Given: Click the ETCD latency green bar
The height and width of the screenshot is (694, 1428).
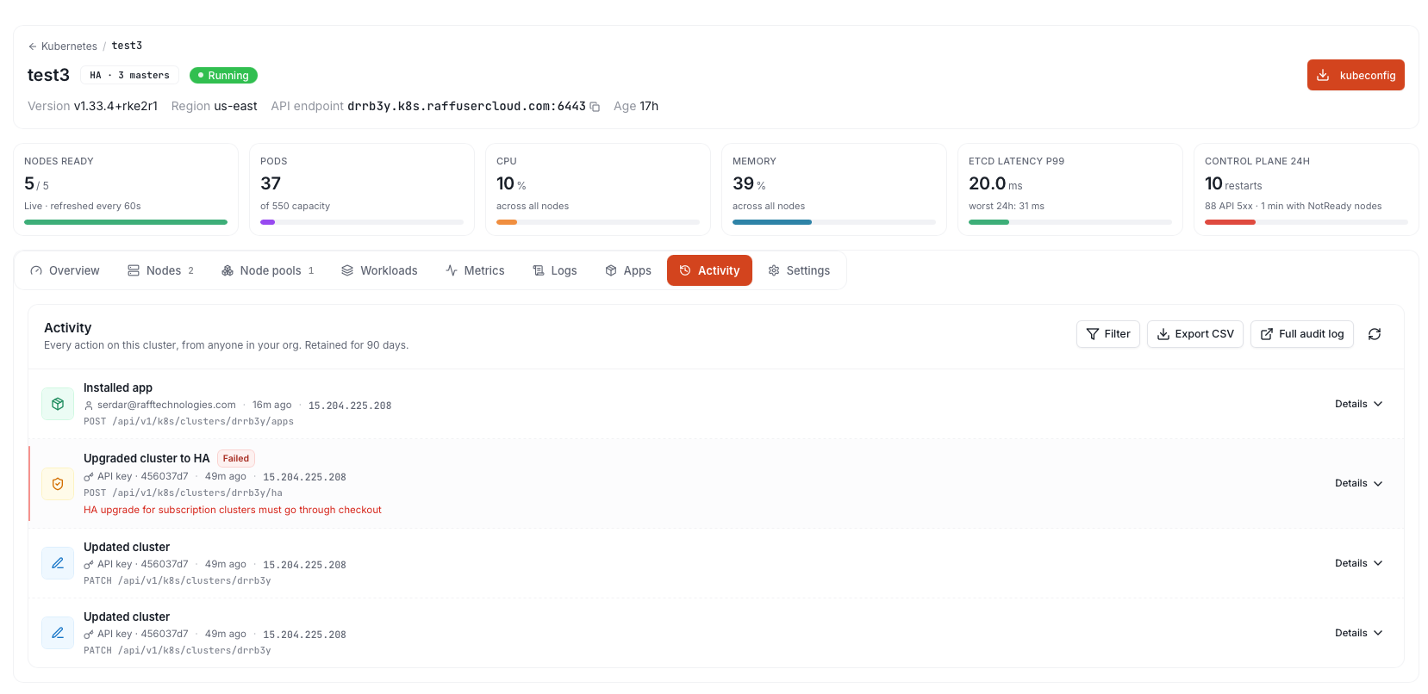Looking at the screenshot, I should tap(988, 222).
